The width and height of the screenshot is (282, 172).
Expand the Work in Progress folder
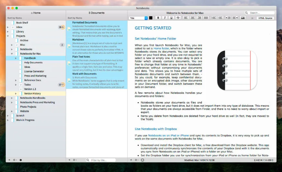pos(8,120)
